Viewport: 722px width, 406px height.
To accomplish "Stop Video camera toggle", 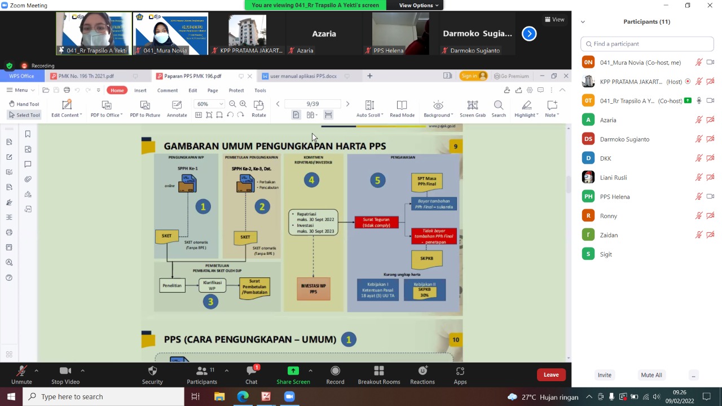I will tap(65, 371).
